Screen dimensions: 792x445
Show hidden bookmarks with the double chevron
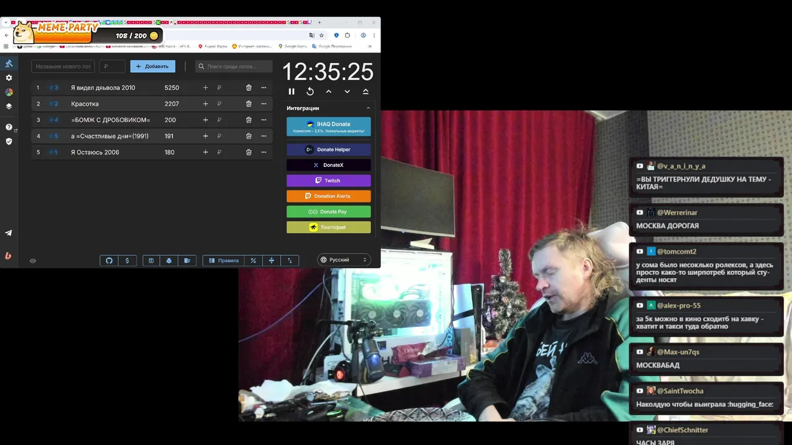370,46
